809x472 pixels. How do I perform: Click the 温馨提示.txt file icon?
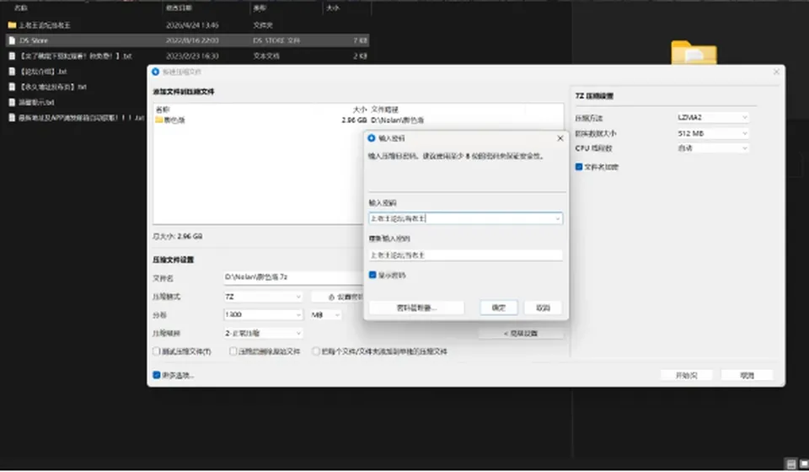[12, 102]
